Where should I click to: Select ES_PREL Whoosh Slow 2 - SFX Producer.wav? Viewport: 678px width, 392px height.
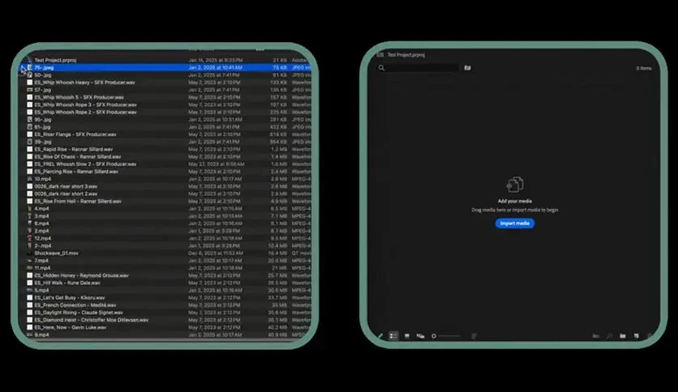pyautogui.click(x=85, y=164)
